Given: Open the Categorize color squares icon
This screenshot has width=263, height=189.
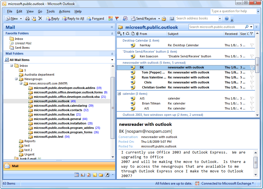Looking at the screenshot, I should click(x=110, y=19).
